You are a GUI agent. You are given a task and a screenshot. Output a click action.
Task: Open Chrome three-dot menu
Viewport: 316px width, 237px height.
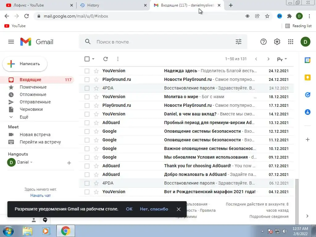[x=309, y=16]
